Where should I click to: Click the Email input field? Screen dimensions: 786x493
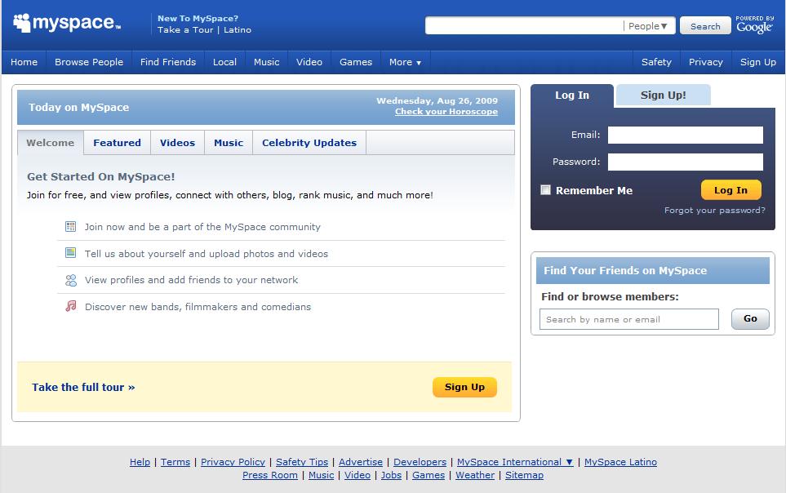pos(686,135)
